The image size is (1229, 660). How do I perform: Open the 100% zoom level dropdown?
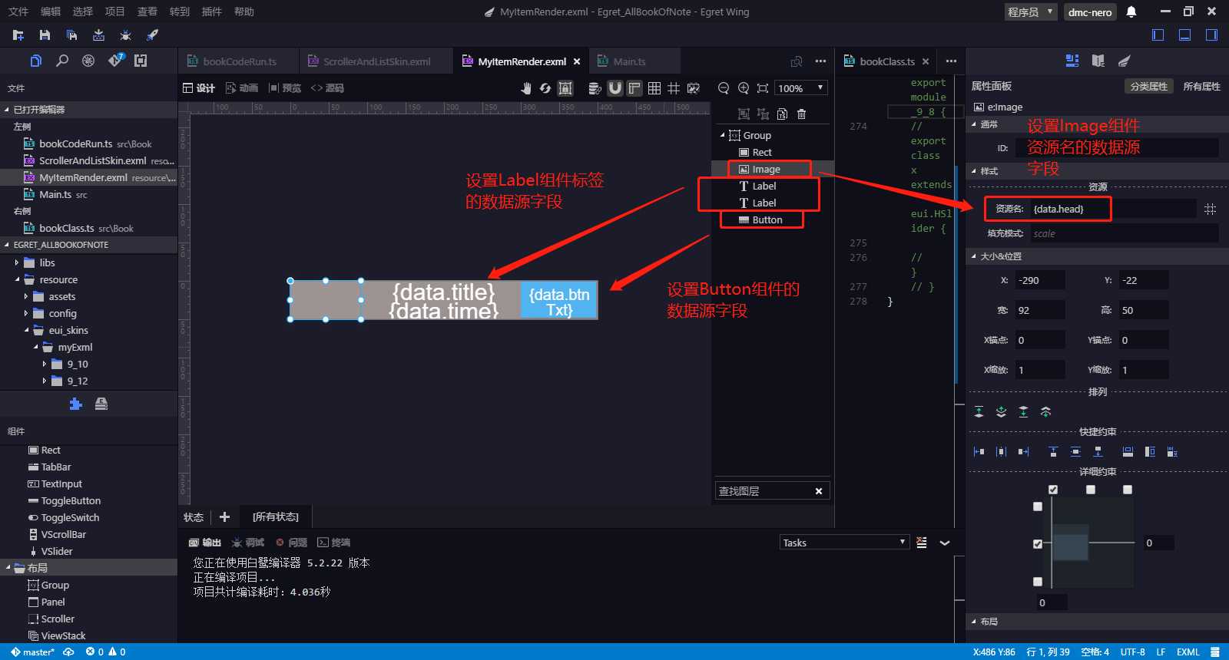click(801, 88)
